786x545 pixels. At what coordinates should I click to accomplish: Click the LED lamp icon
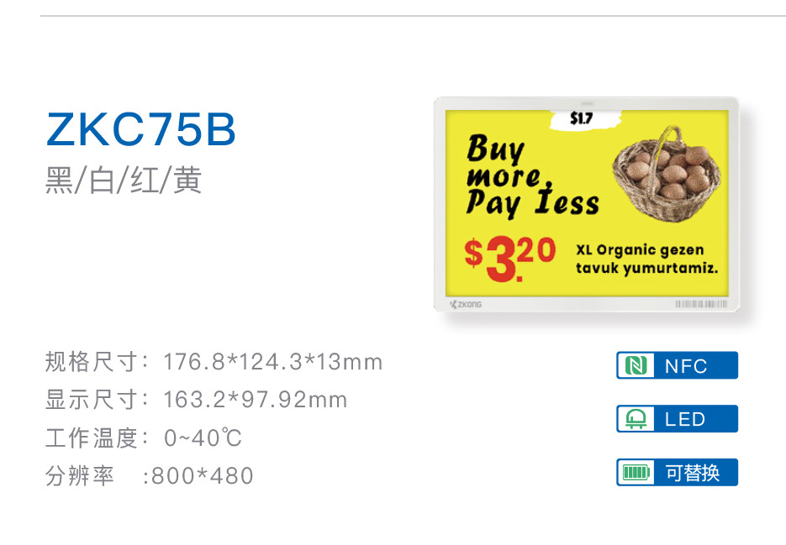coord(636,419)
